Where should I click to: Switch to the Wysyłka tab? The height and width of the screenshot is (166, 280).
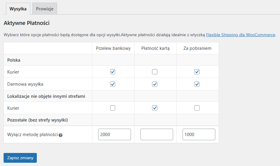[x=18, y=9]
